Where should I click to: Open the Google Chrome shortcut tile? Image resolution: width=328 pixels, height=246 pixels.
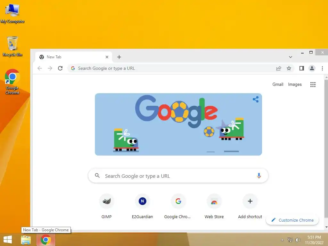click(x=178, y=206)
